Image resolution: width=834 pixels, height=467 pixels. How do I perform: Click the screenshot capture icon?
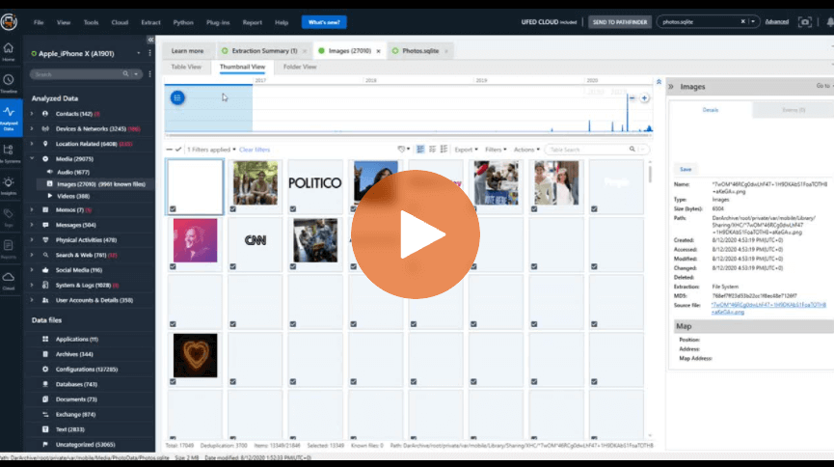click(804, 22)
